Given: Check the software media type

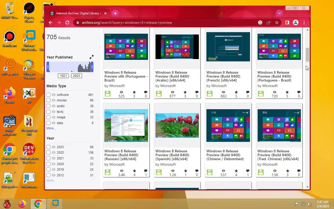Looking at the screenshot, I should coord(48,95).
